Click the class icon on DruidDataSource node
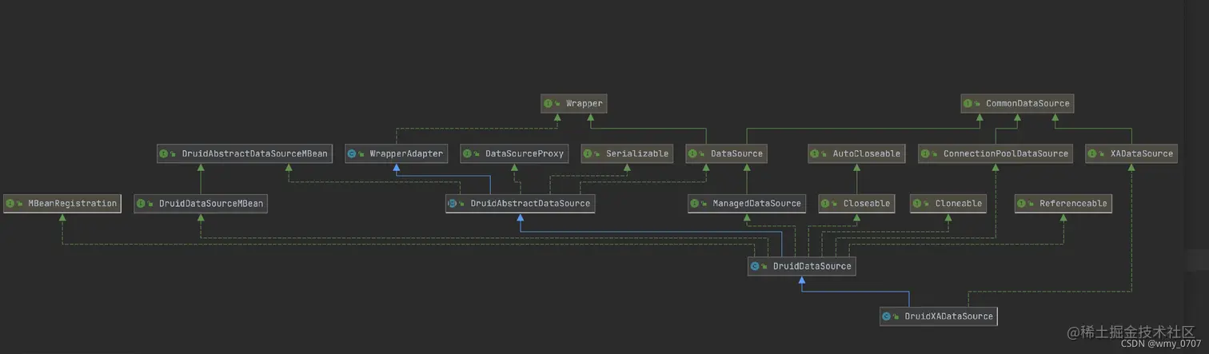The image size is (1209, 354). (754, 266)
